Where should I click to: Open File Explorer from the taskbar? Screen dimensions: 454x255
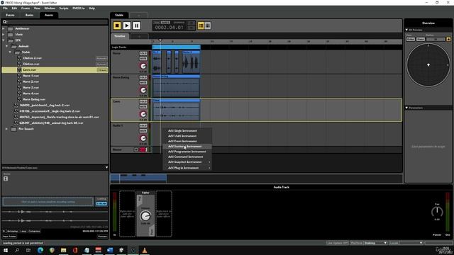tap(63, 250)
